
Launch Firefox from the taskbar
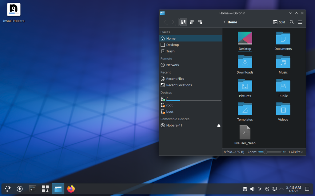click(x=71, y=189)
